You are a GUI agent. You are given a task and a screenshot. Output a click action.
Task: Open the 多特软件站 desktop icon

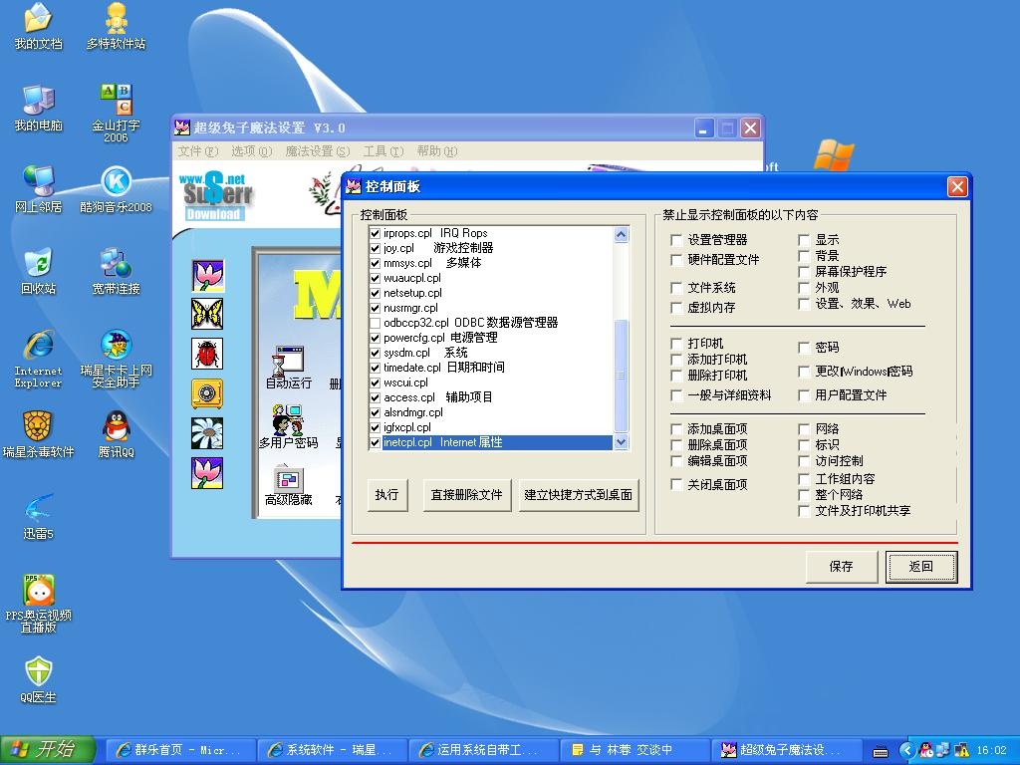pos(116,26)
